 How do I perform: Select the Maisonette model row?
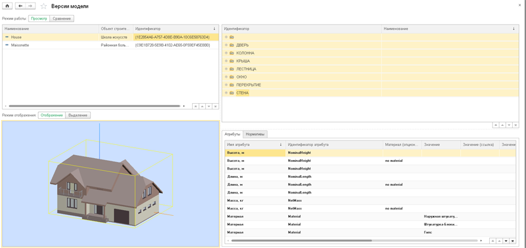pyautogui.click(x=111, y=45)
